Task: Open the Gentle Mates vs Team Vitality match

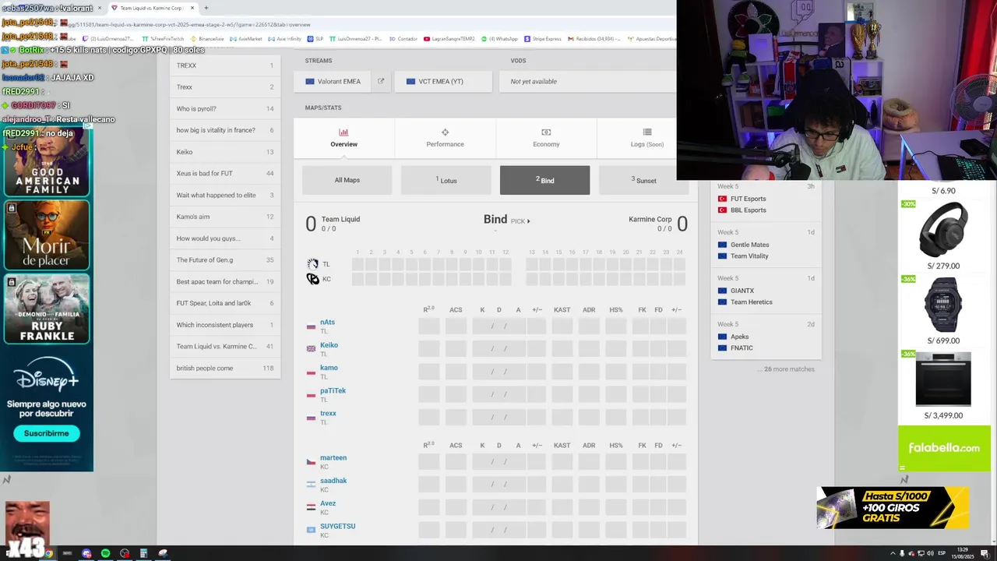Action: [x=766, y=245]
